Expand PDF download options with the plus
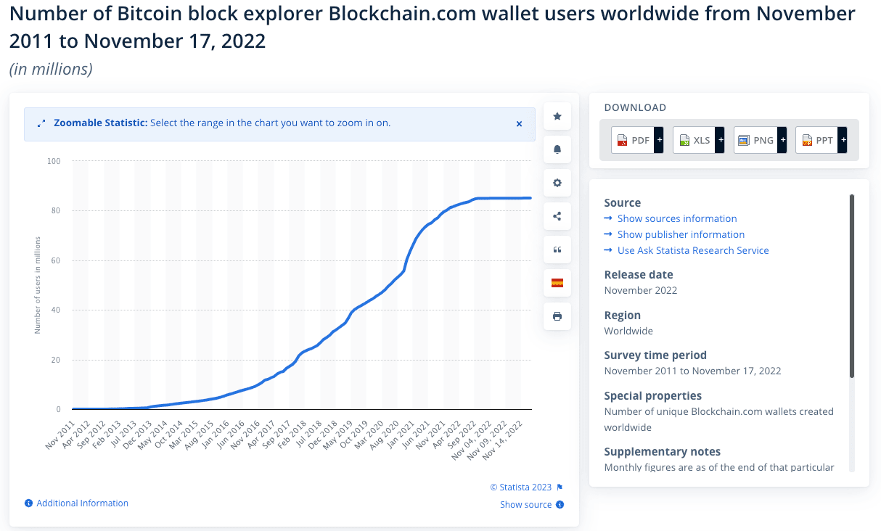The width and height of the screenshot is (881, 531). (x=659, y=139)
